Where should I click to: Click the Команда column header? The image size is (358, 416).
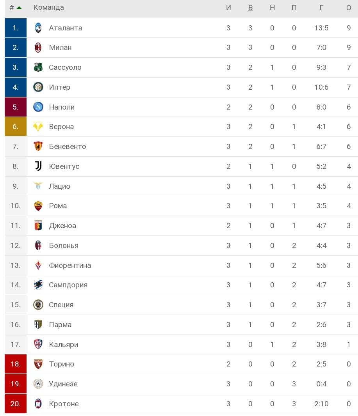[x=48, y=7]
